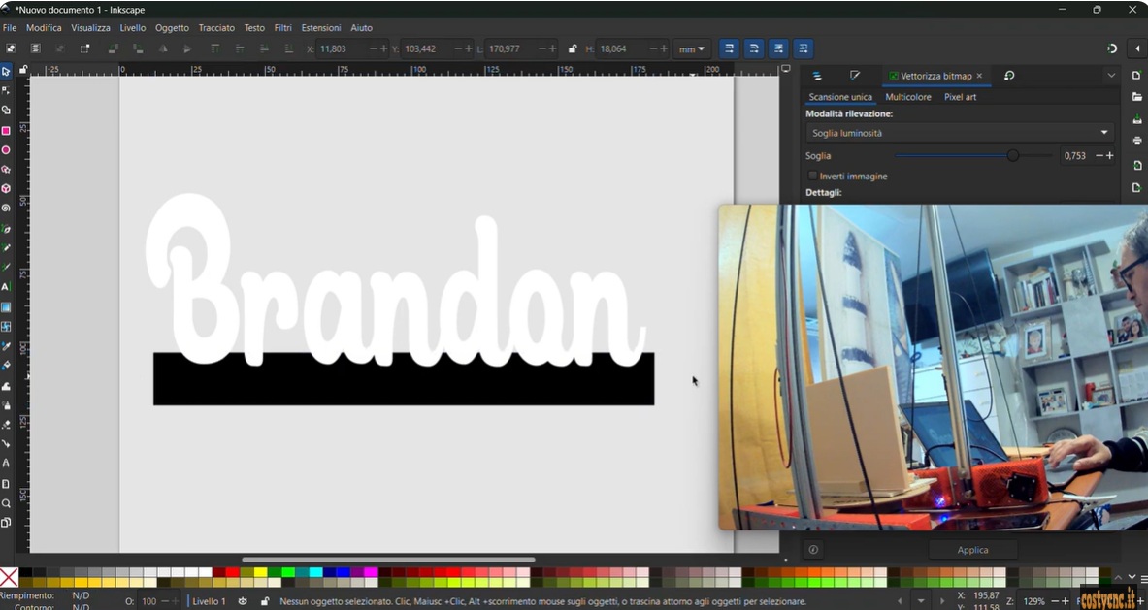The width and height of the screenshot is (1148, 610).
Task: Select the Dropper color picker tool
Action: [x=6, y=346]
